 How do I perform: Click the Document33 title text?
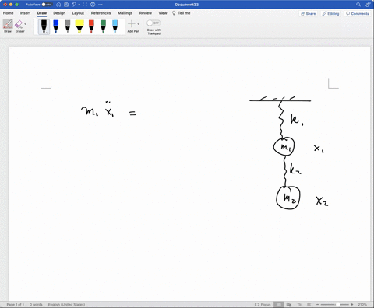click(187, 5)
